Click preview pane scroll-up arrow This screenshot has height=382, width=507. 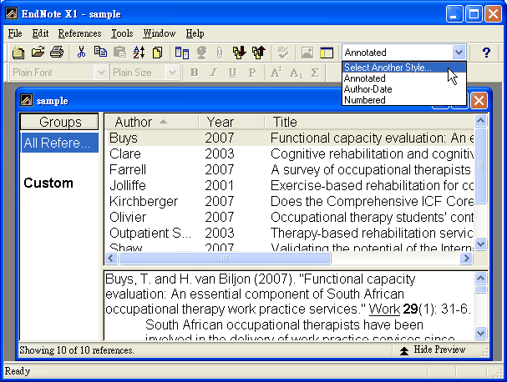[480, 278]
